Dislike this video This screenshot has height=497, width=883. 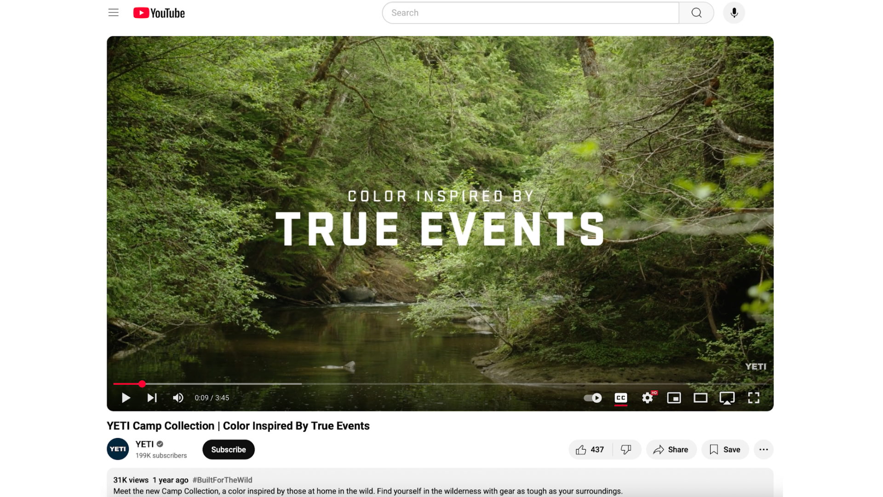point(626,450)
